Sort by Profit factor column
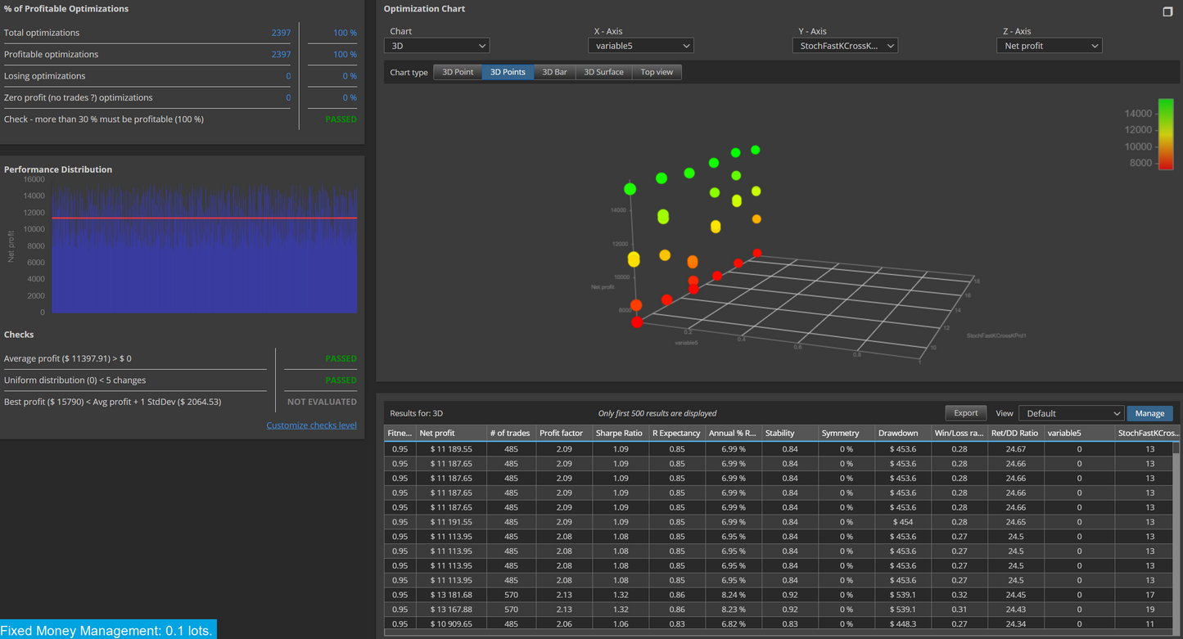Screen dimensions: 1183x639 [563, 433]
